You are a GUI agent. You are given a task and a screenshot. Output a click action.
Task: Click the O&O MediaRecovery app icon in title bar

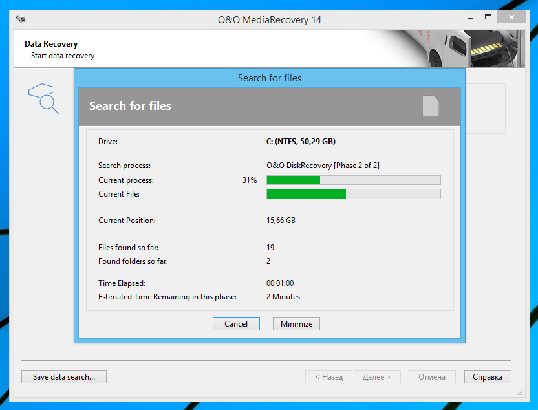[x=21, y=19]
